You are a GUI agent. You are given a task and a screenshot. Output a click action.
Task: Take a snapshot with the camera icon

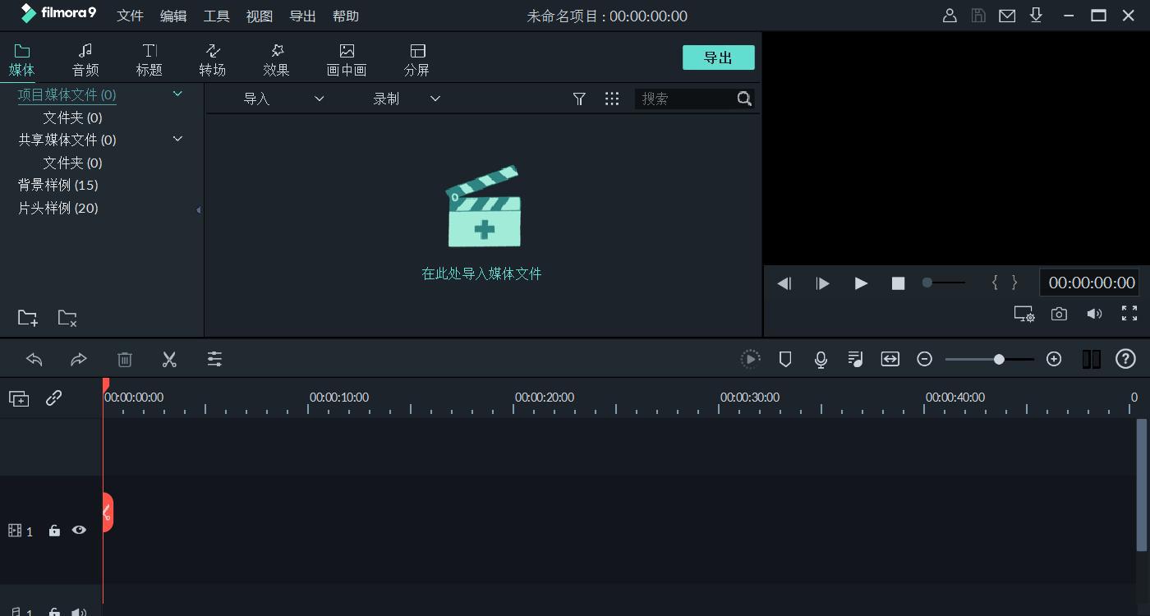(x=1059, y=313)
